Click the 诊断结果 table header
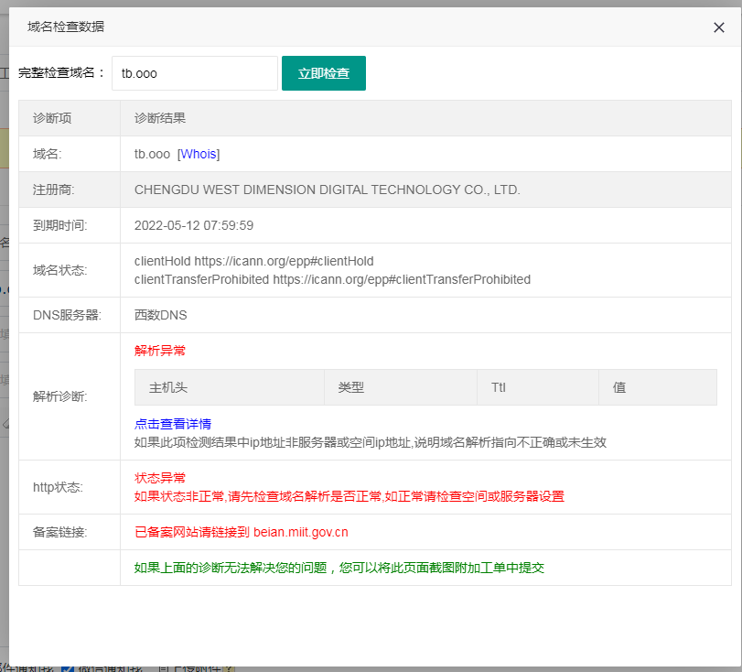Viewport: 742px width, 672px height. 160,118
